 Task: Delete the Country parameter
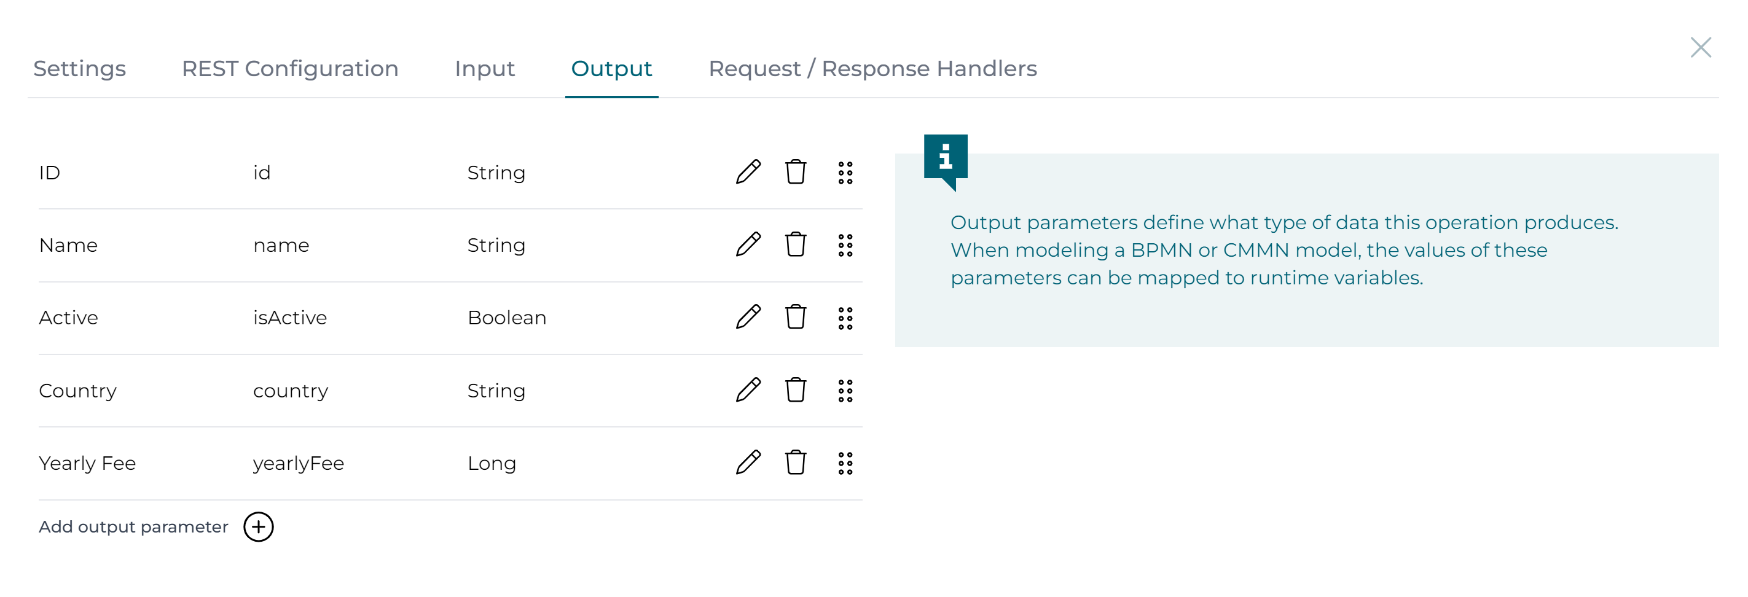tap(795, 390)
